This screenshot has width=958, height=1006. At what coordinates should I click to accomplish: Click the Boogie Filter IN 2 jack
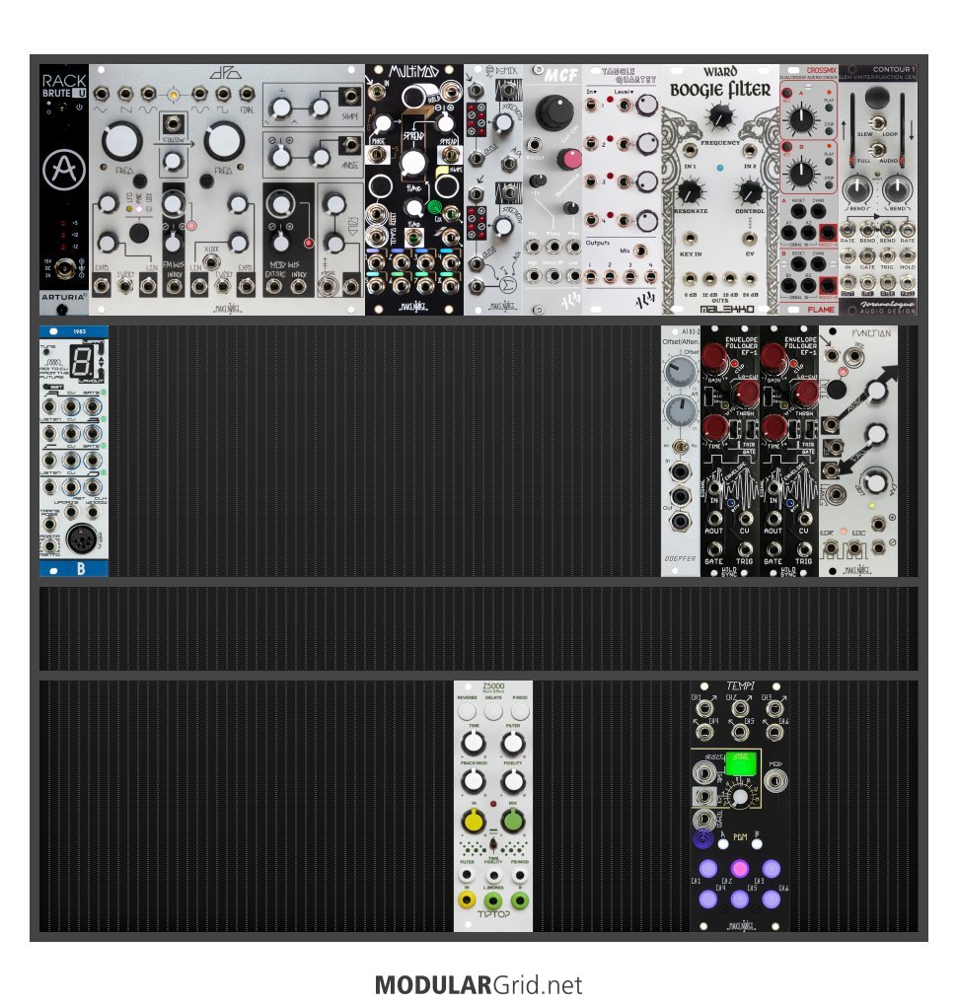(750, 150)
